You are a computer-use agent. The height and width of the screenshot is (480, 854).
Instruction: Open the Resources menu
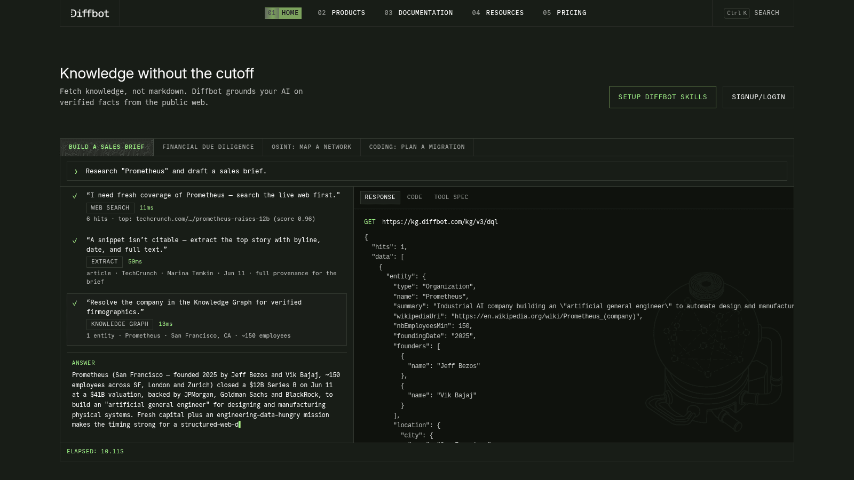pyautogui.click(x=498, y=13)
